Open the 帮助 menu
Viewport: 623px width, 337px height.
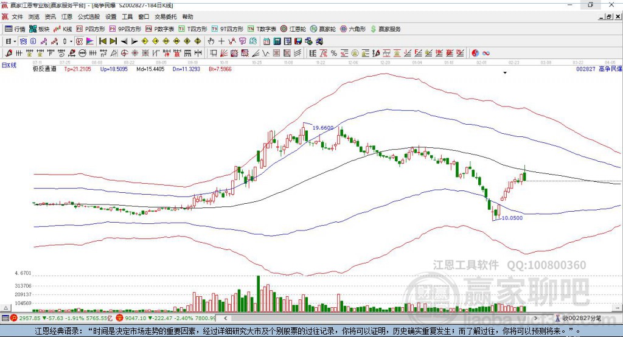point(187,16)
